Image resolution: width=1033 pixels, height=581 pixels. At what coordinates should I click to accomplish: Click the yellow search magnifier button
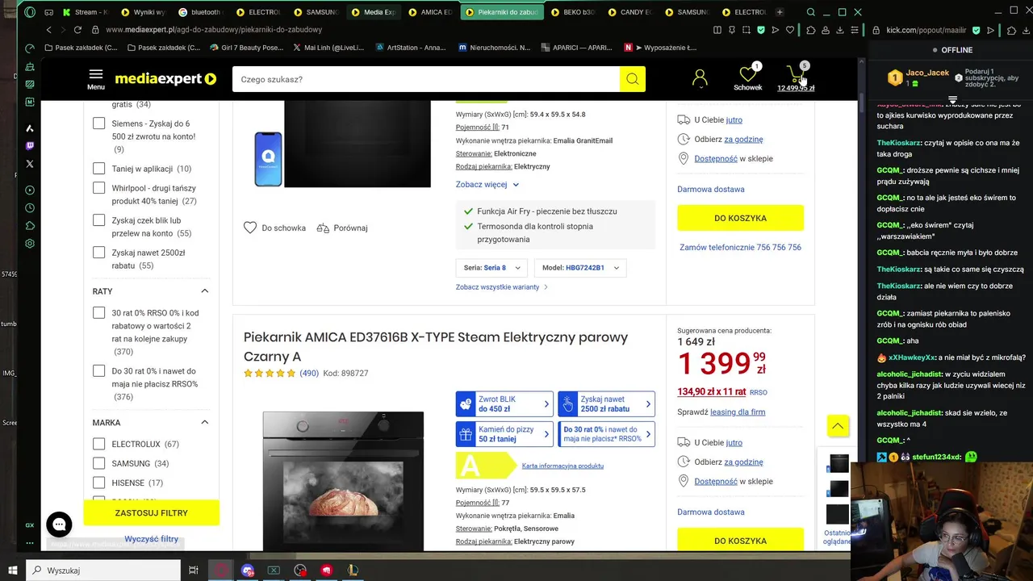(632, 79)
